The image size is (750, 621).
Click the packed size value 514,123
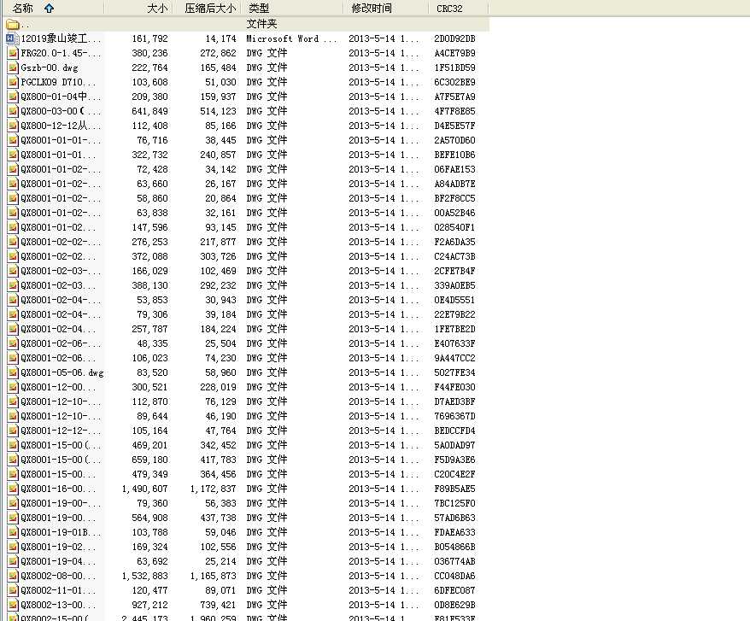[x=218, y=111]
